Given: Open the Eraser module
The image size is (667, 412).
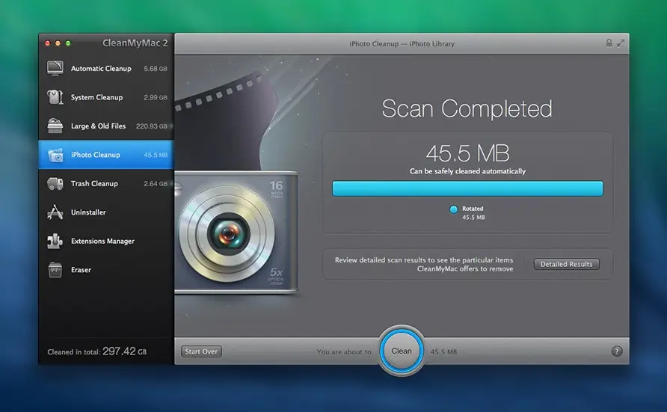Looking at the screenshot, I should (x=106, y=270).
